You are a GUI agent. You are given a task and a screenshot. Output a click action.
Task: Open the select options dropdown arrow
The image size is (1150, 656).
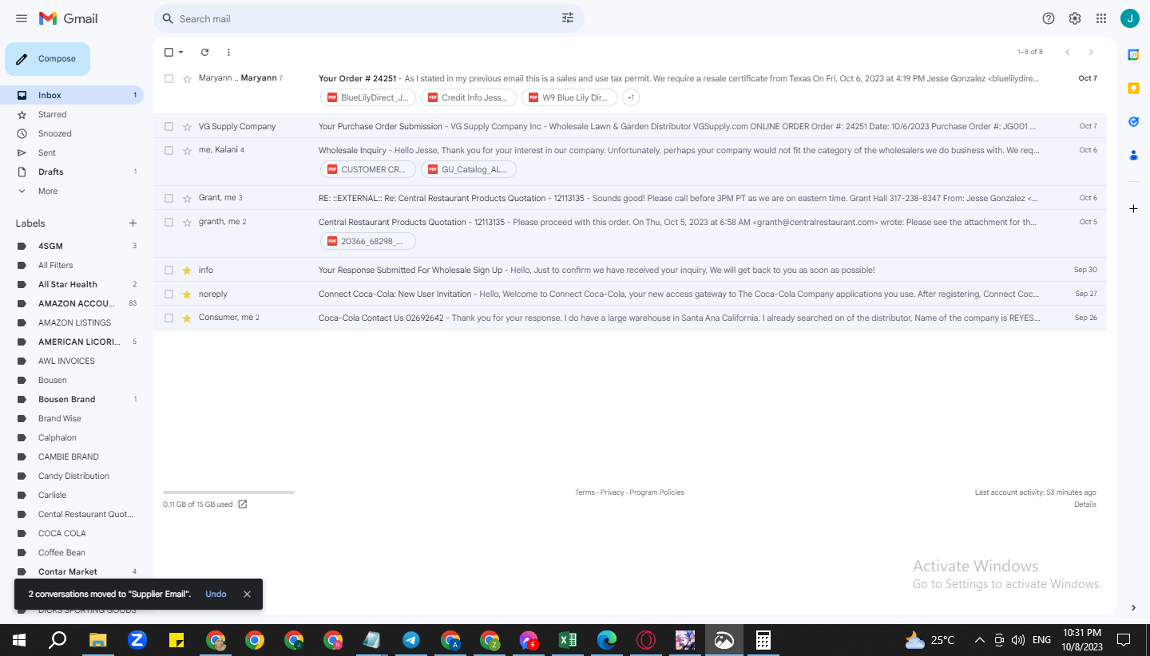pyautogui.click(x=181, y=52)
